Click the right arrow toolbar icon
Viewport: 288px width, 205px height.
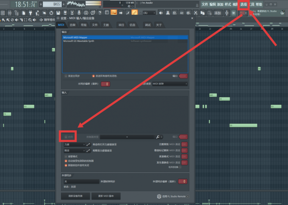[121, 13]
